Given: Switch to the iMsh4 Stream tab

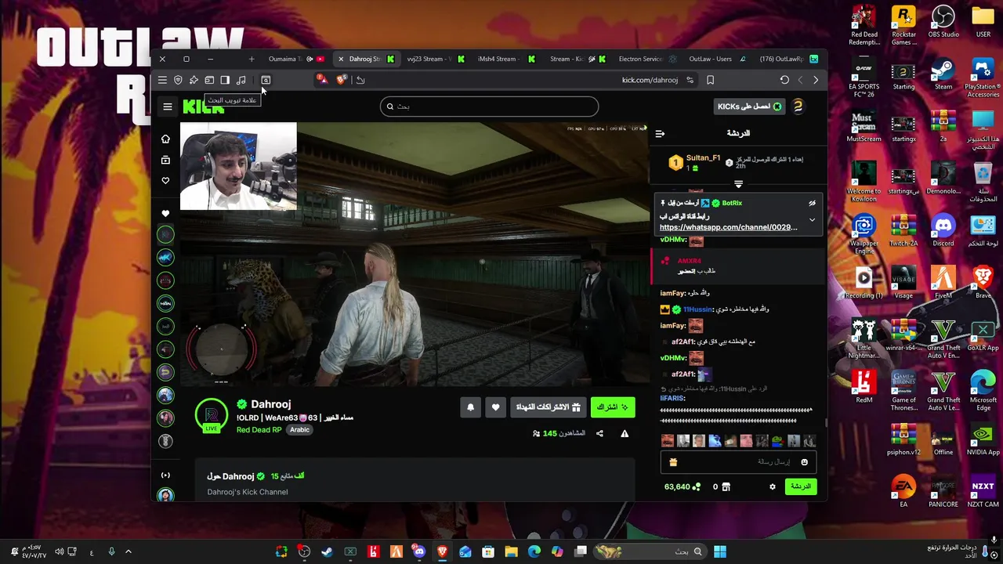Looking at the screenshot, I should tap(505, 59).
